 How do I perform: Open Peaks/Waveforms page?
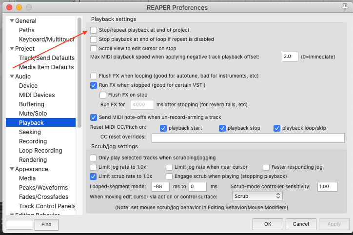click(43, 188)
